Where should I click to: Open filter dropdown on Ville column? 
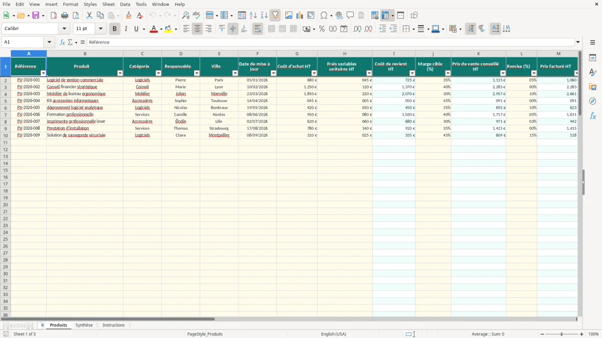[x=235, y=73]
